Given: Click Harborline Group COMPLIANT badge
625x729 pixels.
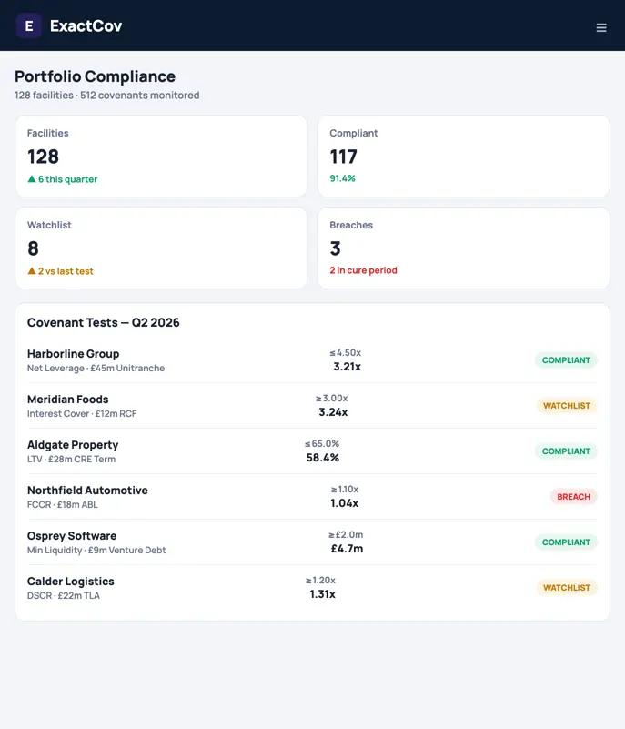Looking at the screenshot, I should [566, 360].
